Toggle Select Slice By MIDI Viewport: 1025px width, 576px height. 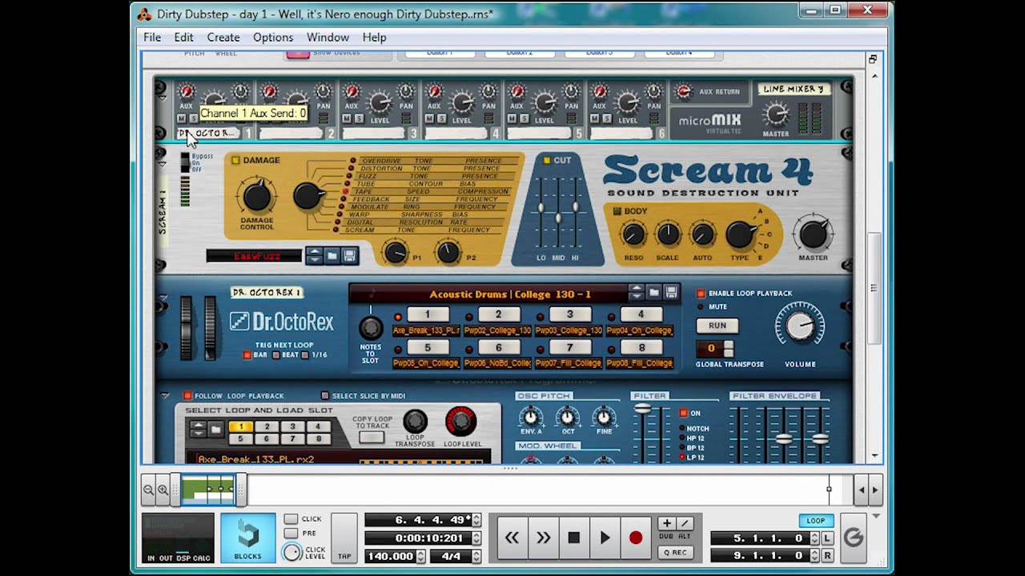[325, 395]
